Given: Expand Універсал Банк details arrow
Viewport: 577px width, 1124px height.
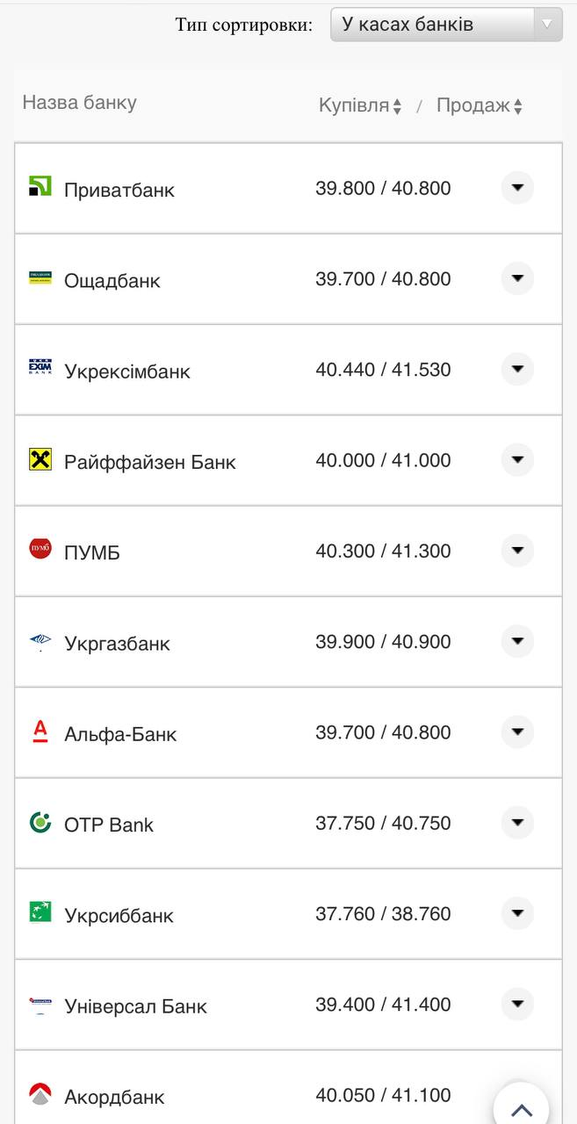Looking at the screenshot, I should click(517, 1004).
